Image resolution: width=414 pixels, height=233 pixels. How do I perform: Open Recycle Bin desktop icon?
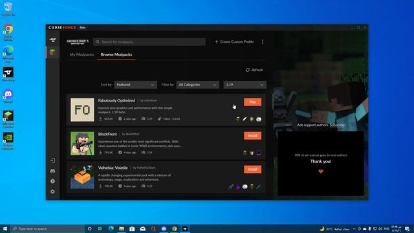coord(8,8)
